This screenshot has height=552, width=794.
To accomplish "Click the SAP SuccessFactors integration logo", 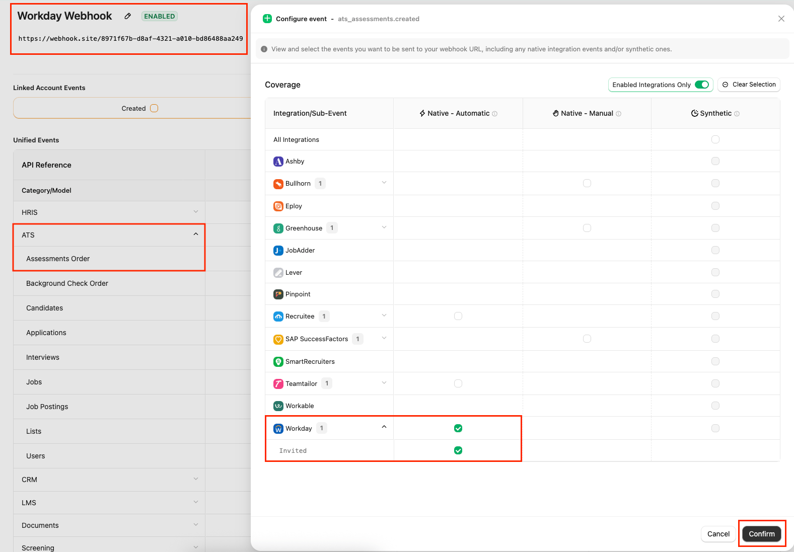I will tap(278, 339).
